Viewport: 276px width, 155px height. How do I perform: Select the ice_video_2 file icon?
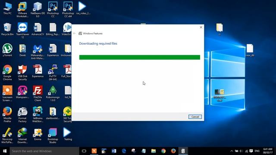click(83, 9)
